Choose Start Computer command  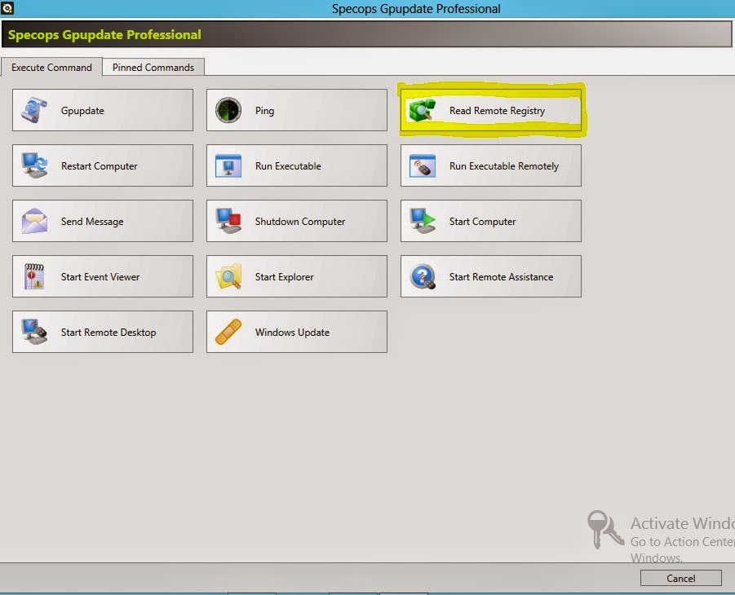click(x=491, y=221)
